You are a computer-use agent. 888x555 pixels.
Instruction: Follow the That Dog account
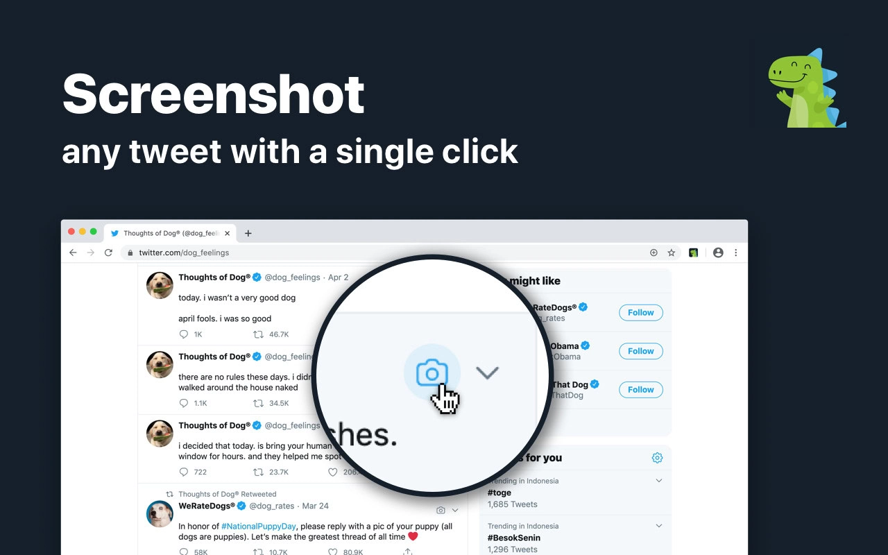pos(640,389)
